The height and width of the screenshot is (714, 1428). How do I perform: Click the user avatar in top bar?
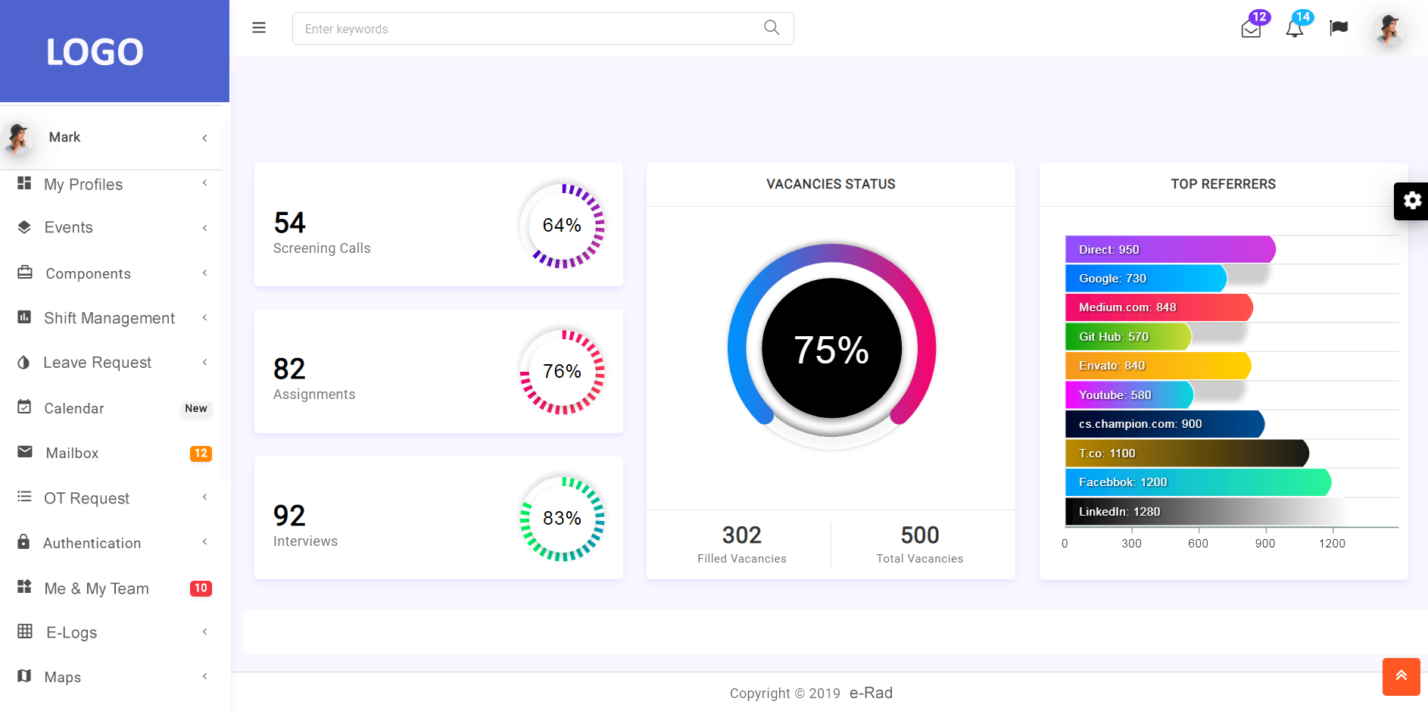point(1389,29)
